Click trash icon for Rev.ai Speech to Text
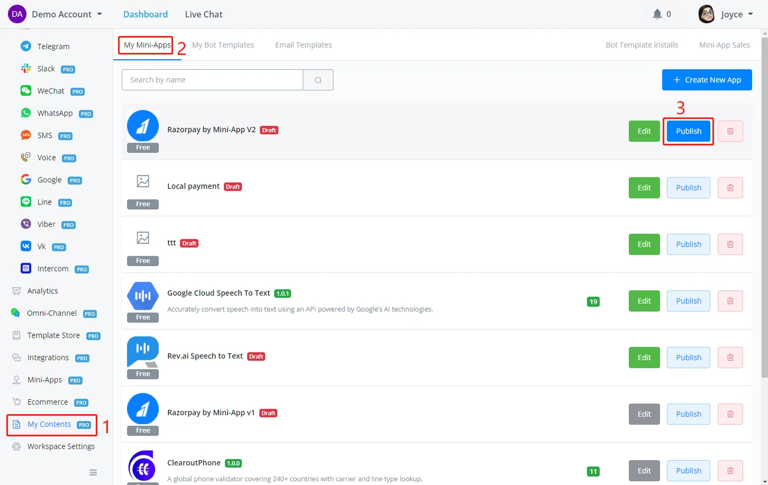The width and height of the screenshot is (768, 485). (x=730, y=357)
